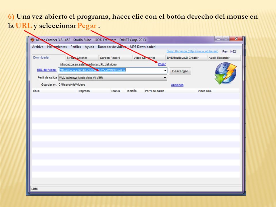The height and width of the screenshot is (207, 276).
Task: Click the Descargar button
Action: coord(180,71)
